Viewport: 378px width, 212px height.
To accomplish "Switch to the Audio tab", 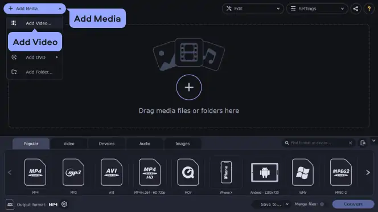I will click(145, 144).
